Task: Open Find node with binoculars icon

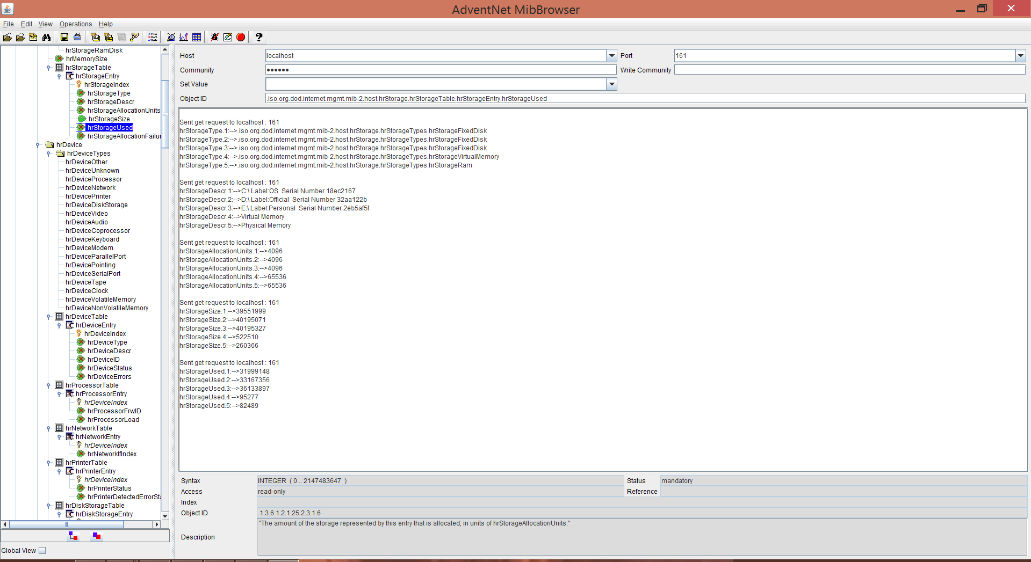Action: point(47,37)
